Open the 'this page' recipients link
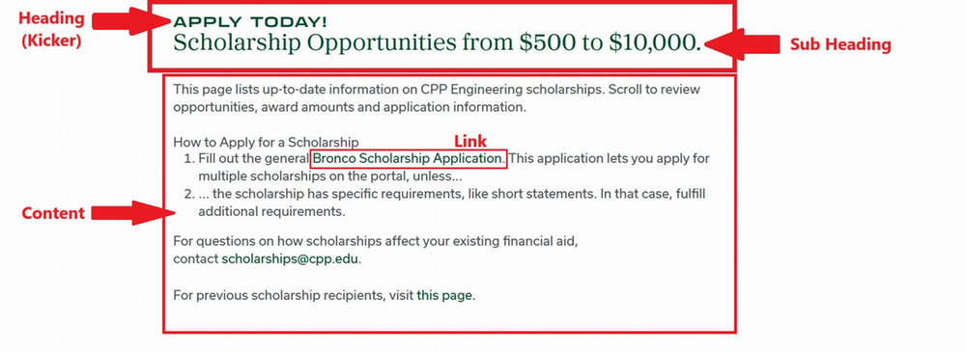Image resolution: width=966 pixels, height=352 pixels. (x=444, y=295)
